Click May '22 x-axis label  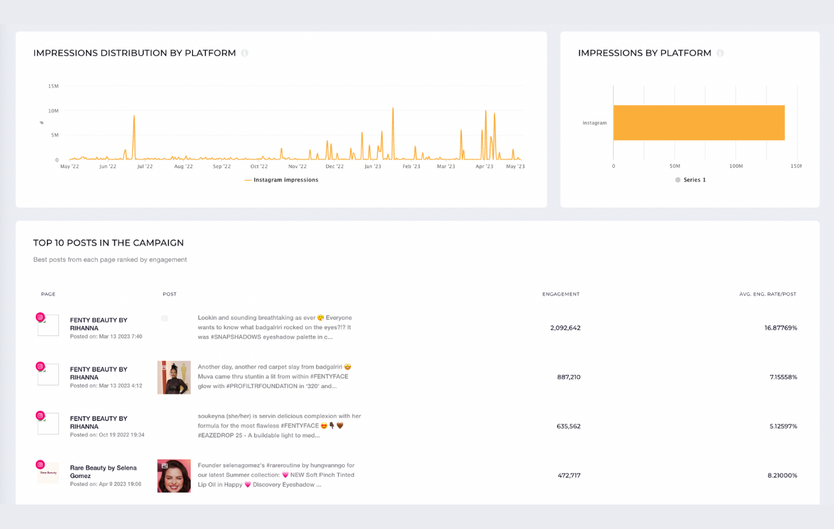tap(69, 167)
